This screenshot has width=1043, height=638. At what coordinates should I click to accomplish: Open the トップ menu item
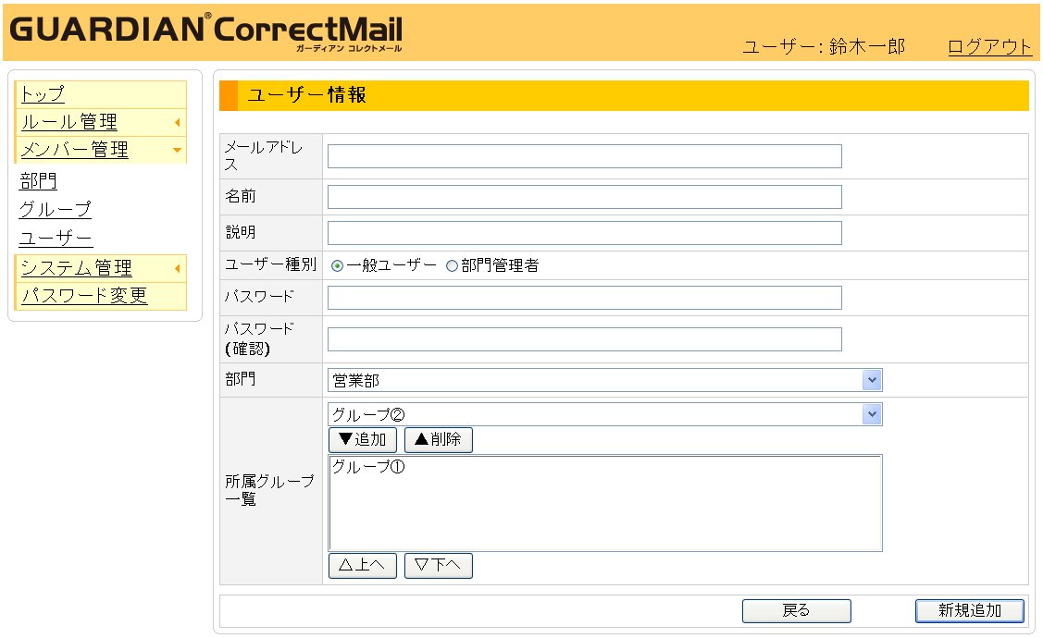click(43, 93)
